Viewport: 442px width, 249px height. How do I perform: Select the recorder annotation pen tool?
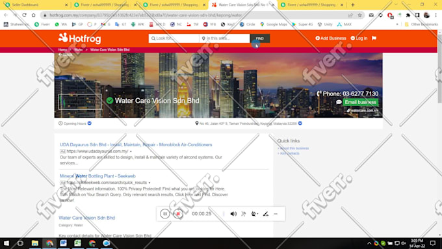click(x=266, y=214)
